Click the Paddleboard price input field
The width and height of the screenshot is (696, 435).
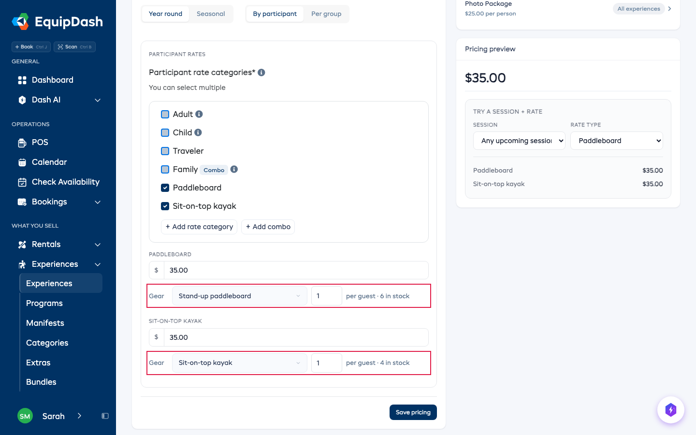coord(296,270)
